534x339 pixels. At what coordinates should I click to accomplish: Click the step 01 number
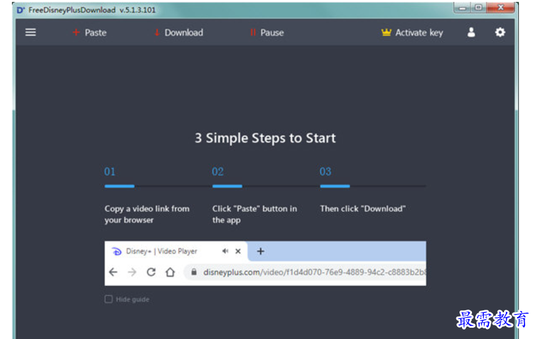[110, 172]
